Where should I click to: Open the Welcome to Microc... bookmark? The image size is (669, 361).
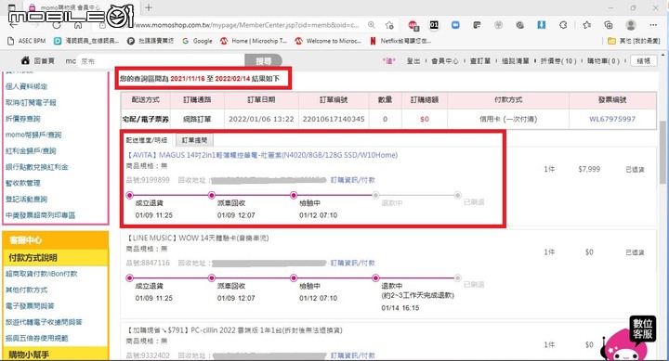point(328,41)
